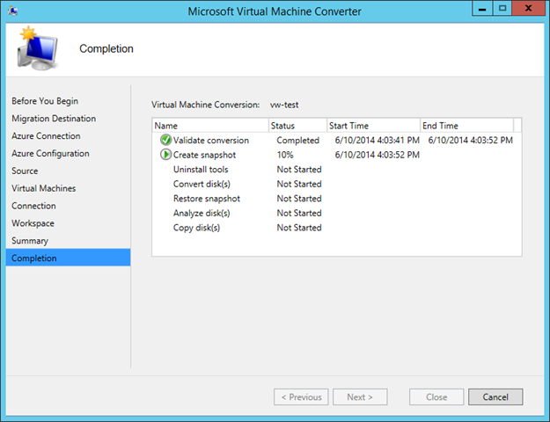Viewport: 550px width, 422px height.
Task: Select the Convert disk(s) row
Action: (337, 184)
